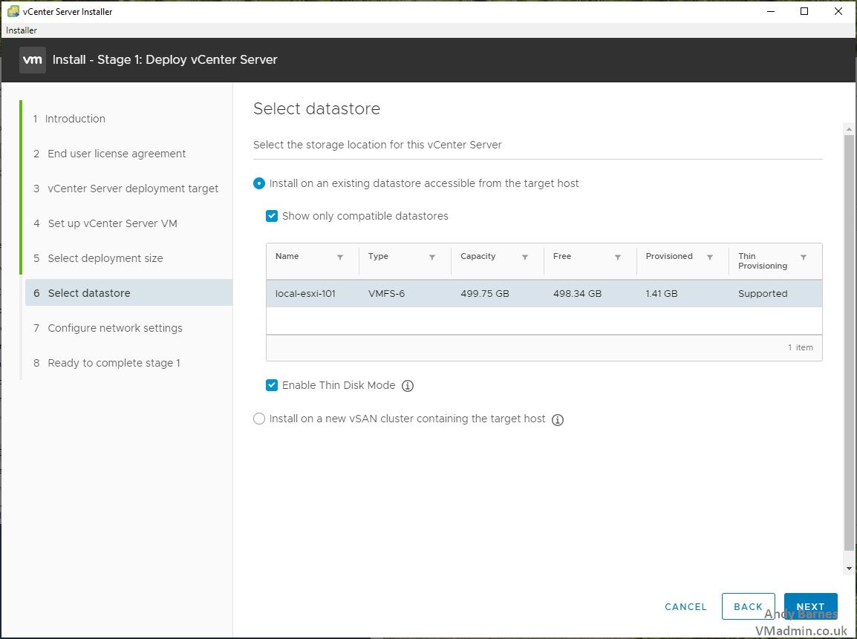Click the filter icon in Type column
Viewport: 857px width, 639px height.
(431, 258)
